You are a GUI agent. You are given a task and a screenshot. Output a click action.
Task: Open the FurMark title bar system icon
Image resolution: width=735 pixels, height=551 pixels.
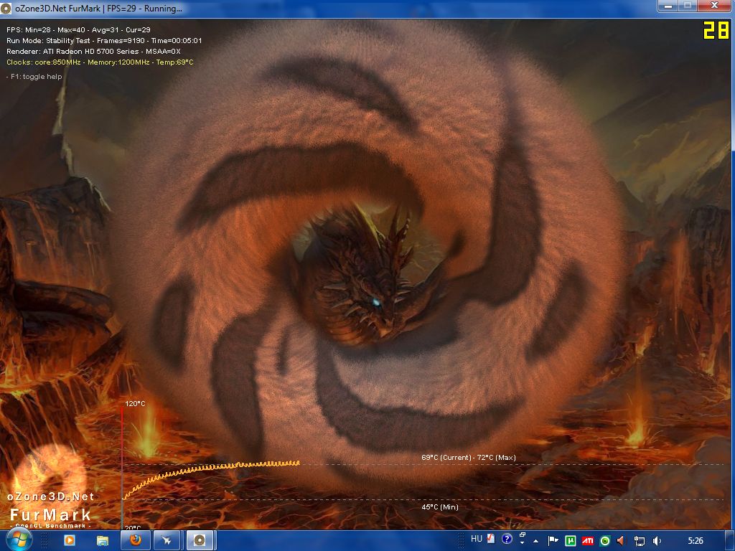pos(6,8)
